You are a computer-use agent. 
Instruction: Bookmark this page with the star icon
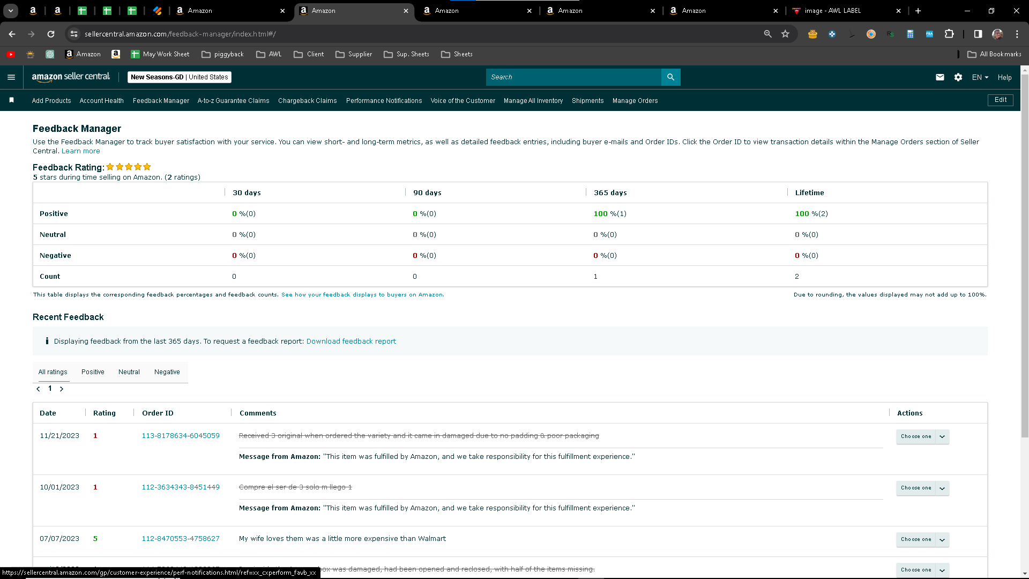click(x=786, y=34)
